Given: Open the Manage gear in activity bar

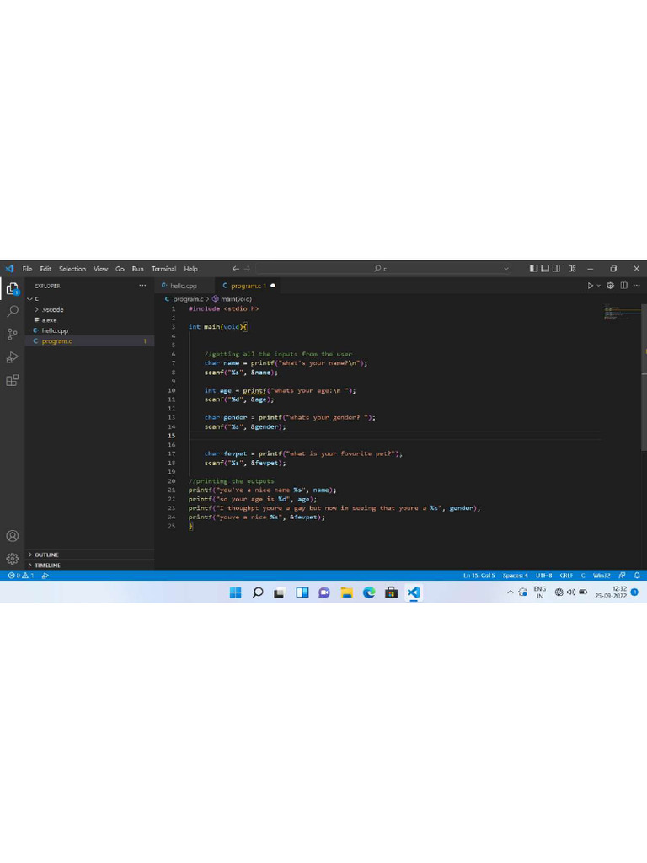Looking at the screenshot, I should (x=12, y=559).
